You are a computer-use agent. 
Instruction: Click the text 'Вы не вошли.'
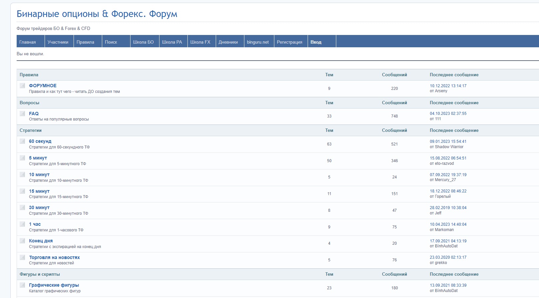pyautogui.click(x=30, y=54)
